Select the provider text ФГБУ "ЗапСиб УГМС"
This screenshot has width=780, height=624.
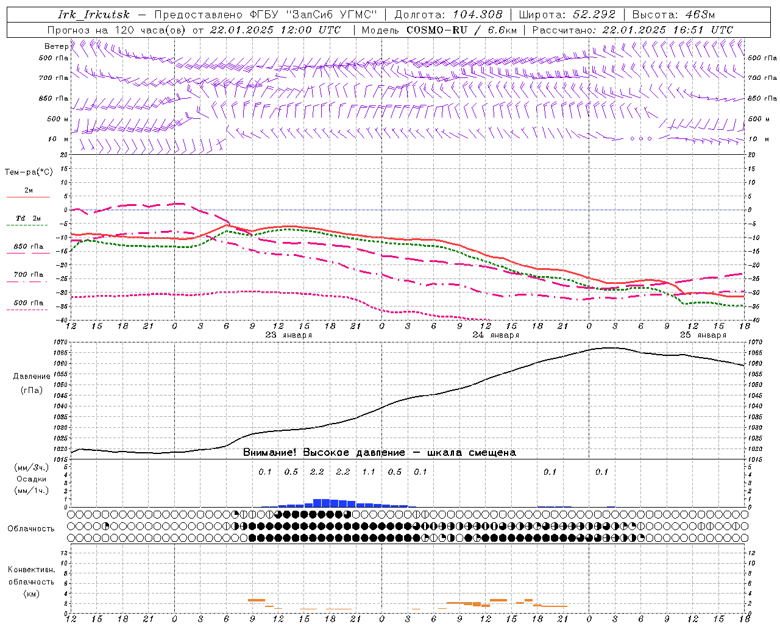(x=313, y=15)
